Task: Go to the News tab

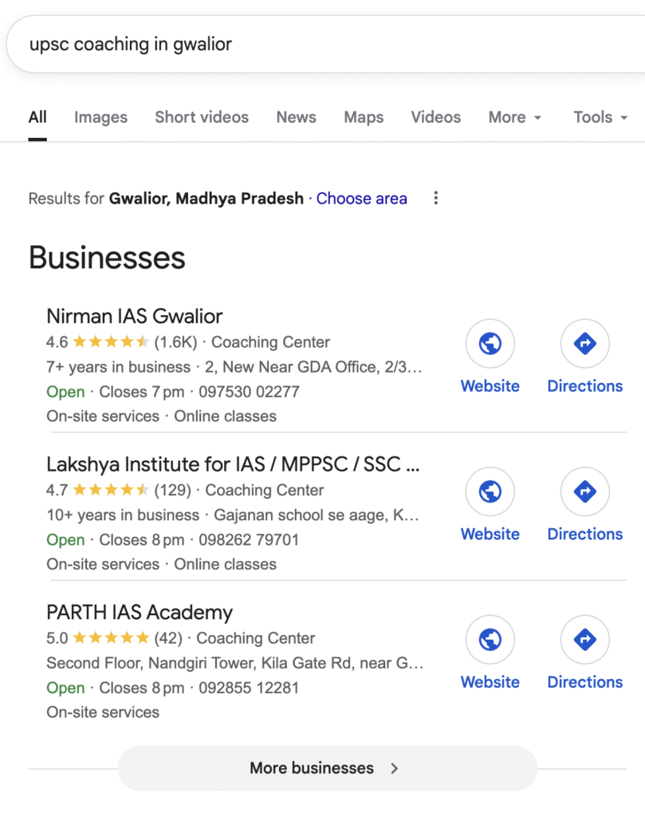Action: point(296,117)
